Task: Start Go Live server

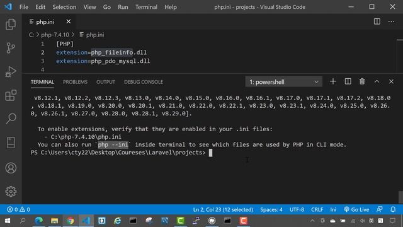Action: [x=356, y=209]
